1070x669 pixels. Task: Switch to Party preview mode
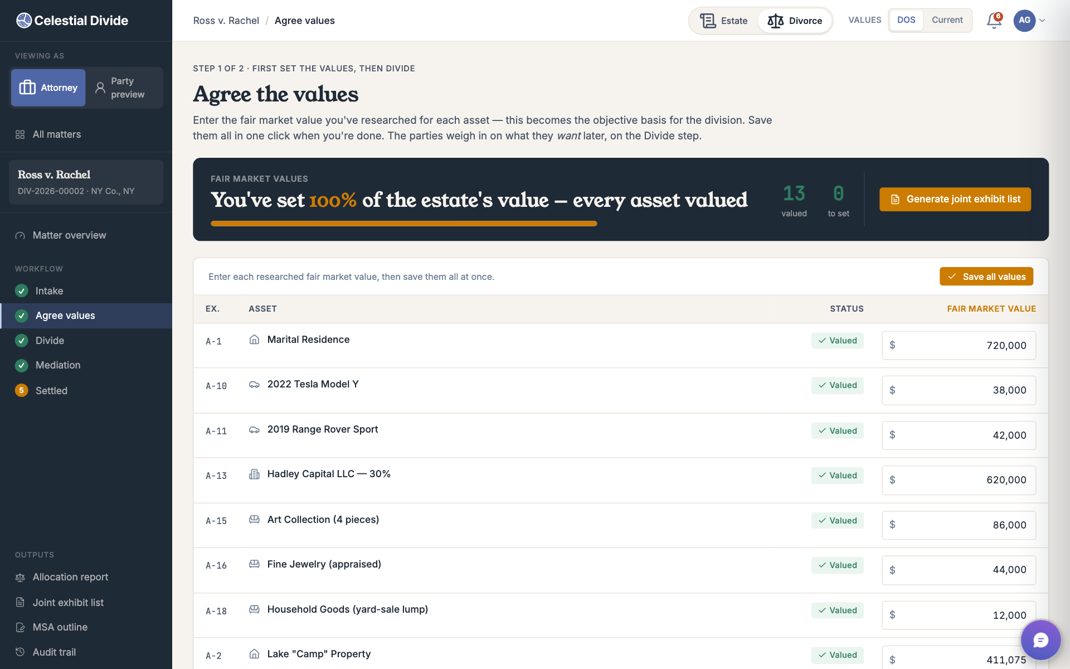pyautogui.click(x=124, y=88)
